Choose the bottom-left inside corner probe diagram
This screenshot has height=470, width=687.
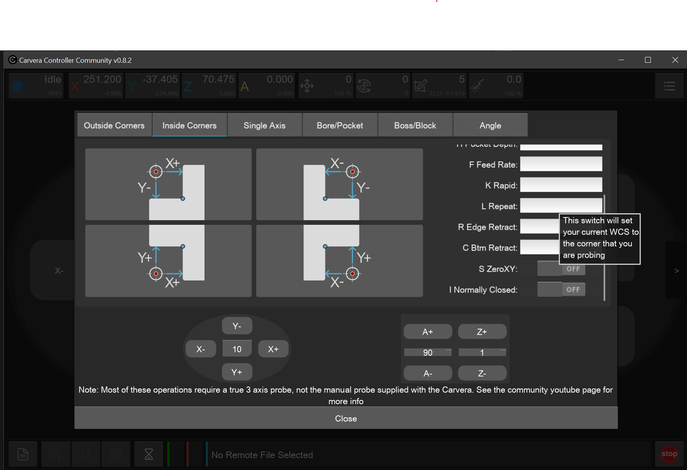point(168,261)
